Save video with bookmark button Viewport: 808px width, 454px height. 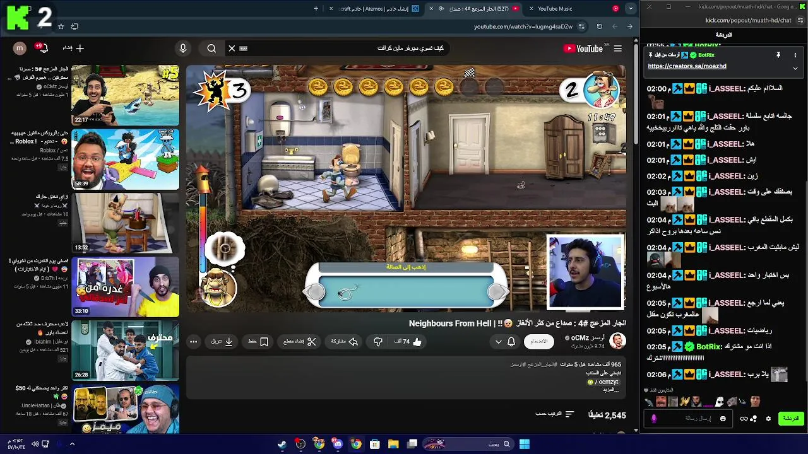[x=259, y=342]
